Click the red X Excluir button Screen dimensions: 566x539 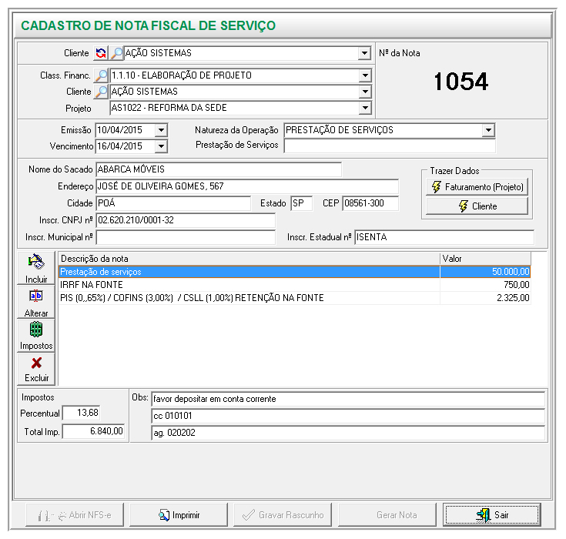[x=36, y=369]
